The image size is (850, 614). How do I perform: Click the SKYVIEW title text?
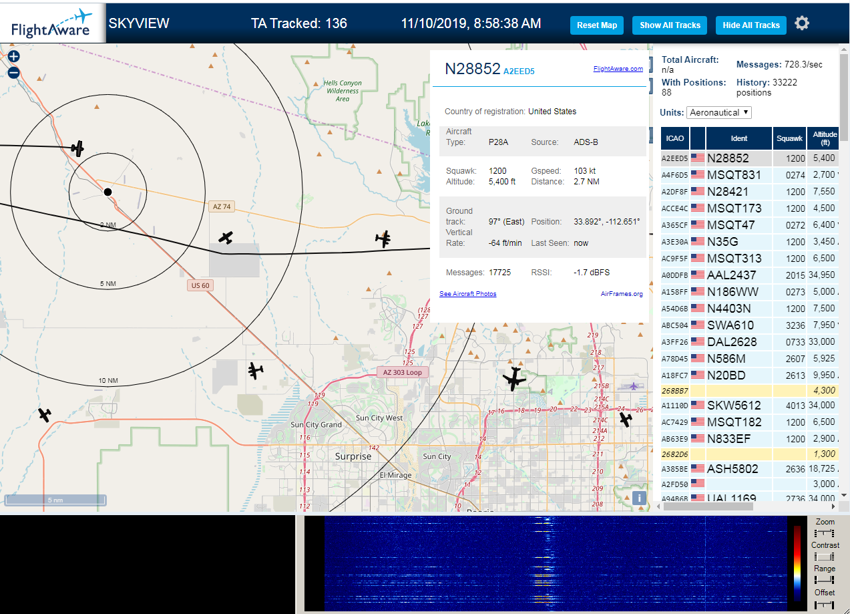(139, 23)
